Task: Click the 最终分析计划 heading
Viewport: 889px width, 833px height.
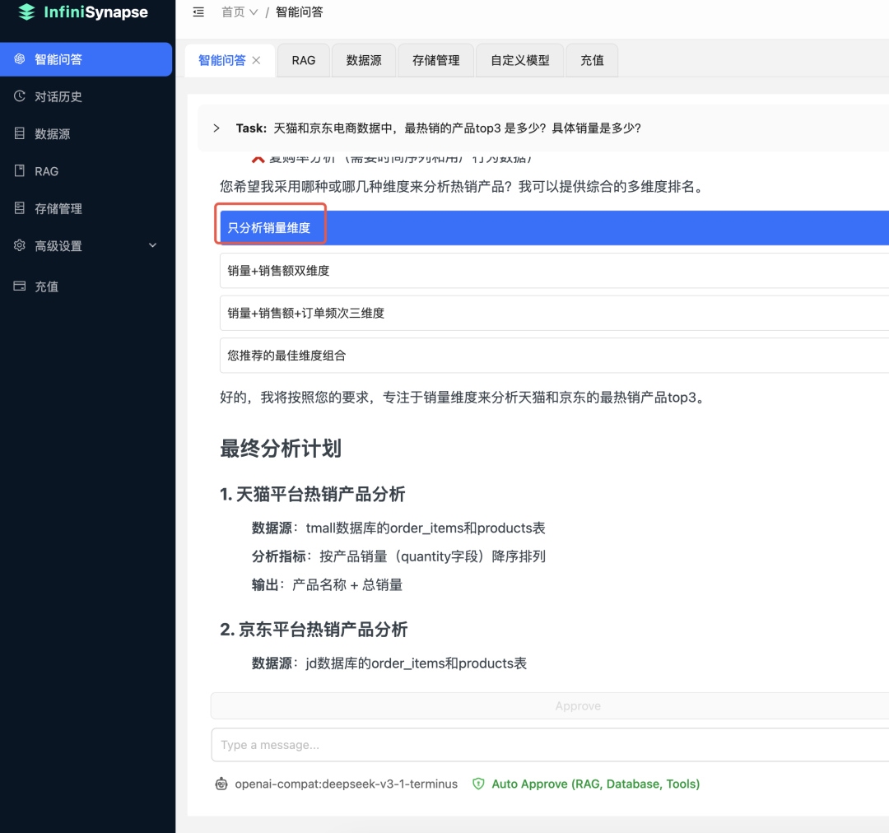Action: (281, 449)
